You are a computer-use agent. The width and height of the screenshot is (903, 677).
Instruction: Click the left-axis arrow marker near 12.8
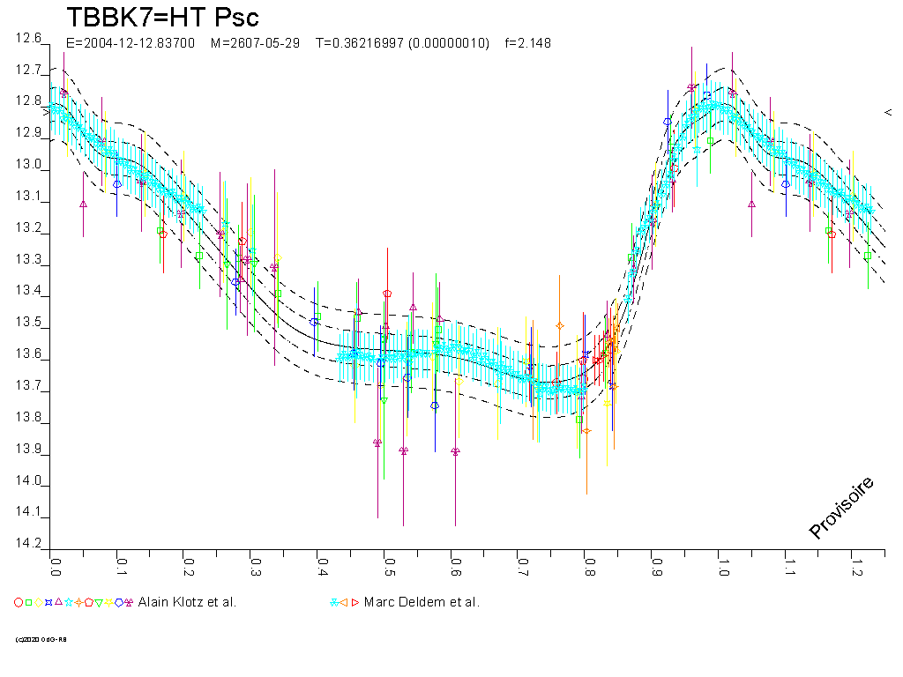tap(46, 112)
